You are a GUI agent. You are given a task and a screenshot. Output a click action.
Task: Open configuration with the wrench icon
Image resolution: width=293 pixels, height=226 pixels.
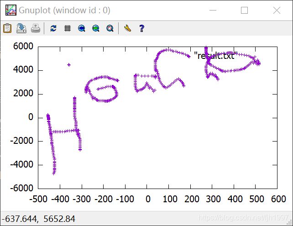(x=127, y=28)
